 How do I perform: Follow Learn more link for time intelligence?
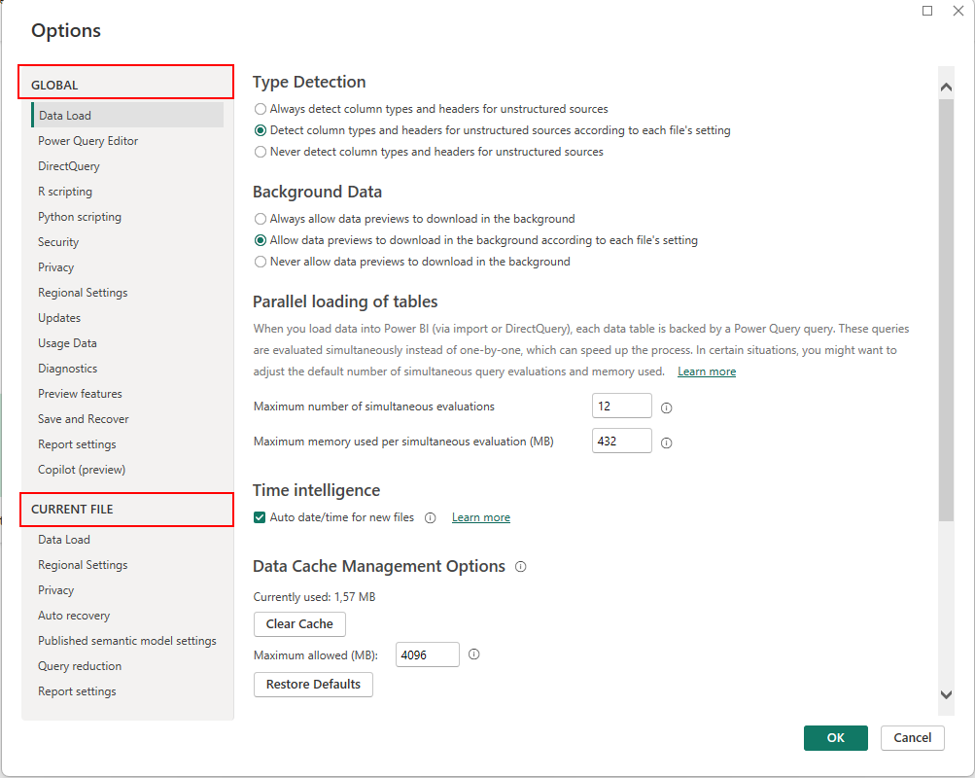click(480, 517)
